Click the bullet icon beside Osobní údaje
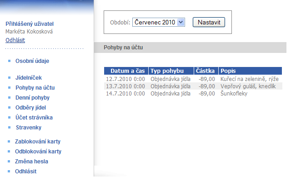The height and width of the screenshot is (181, 291). click(x=9, y=61)
